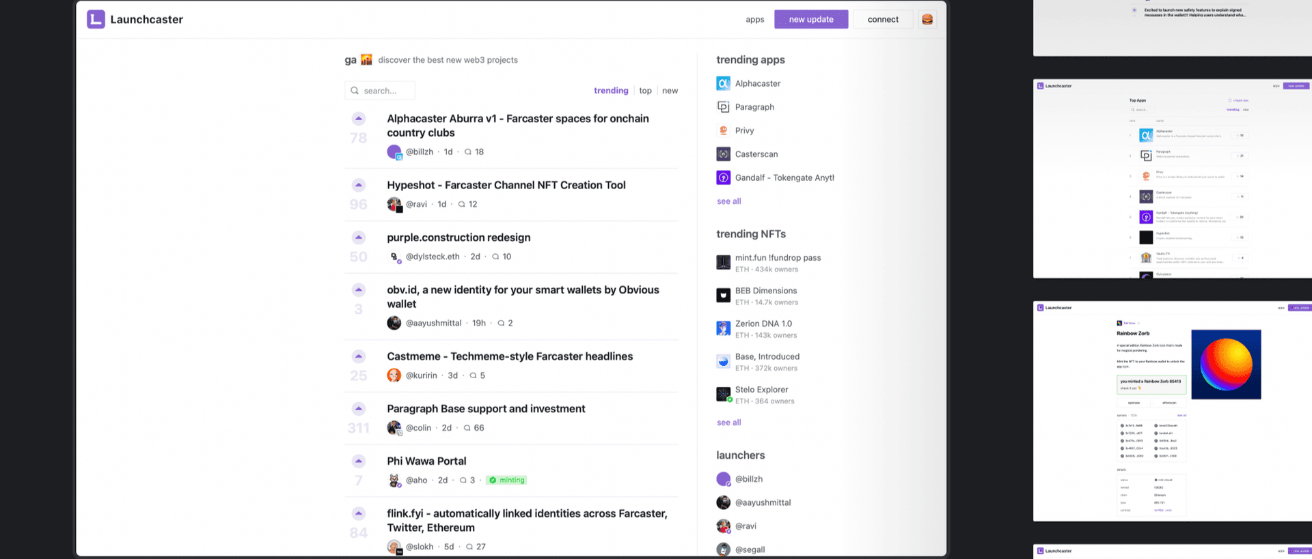1312x559 pixels.
Task: Click the connect button
Action: 883,19
